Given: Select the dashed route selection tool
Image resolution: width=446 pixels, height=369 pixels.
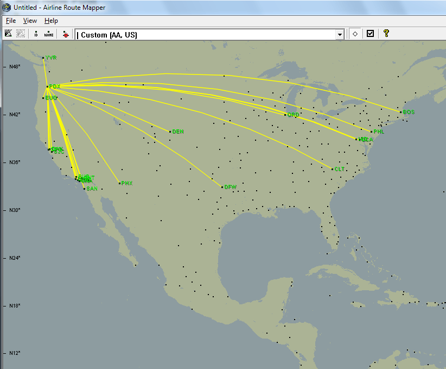Looking at the screenshot, I should click(20, 33).
